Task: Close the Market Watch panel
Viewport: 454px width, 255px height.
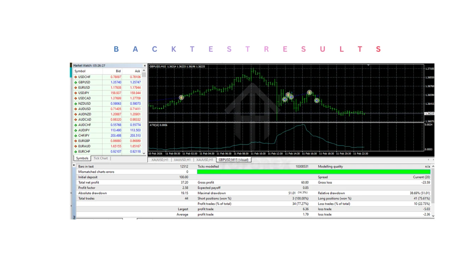Action: 145,66
